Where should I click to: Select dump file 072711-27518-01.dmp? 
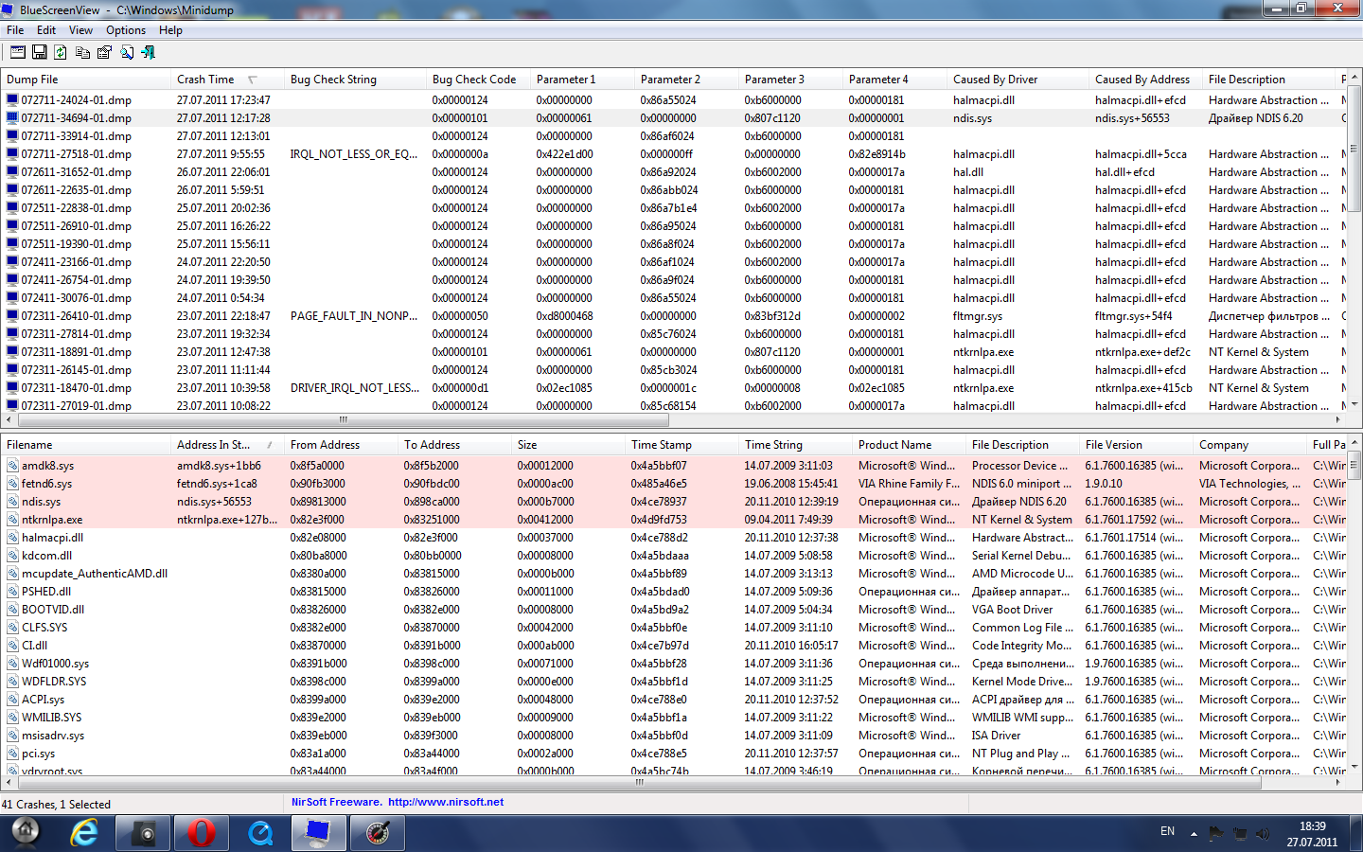(x=77, y=153)
